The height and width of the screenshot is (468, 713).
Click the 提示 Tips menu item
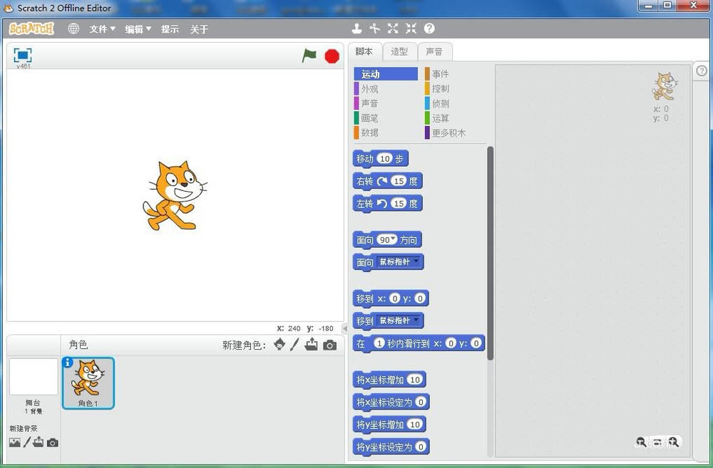pyautogui.click(x=170, y=28)
